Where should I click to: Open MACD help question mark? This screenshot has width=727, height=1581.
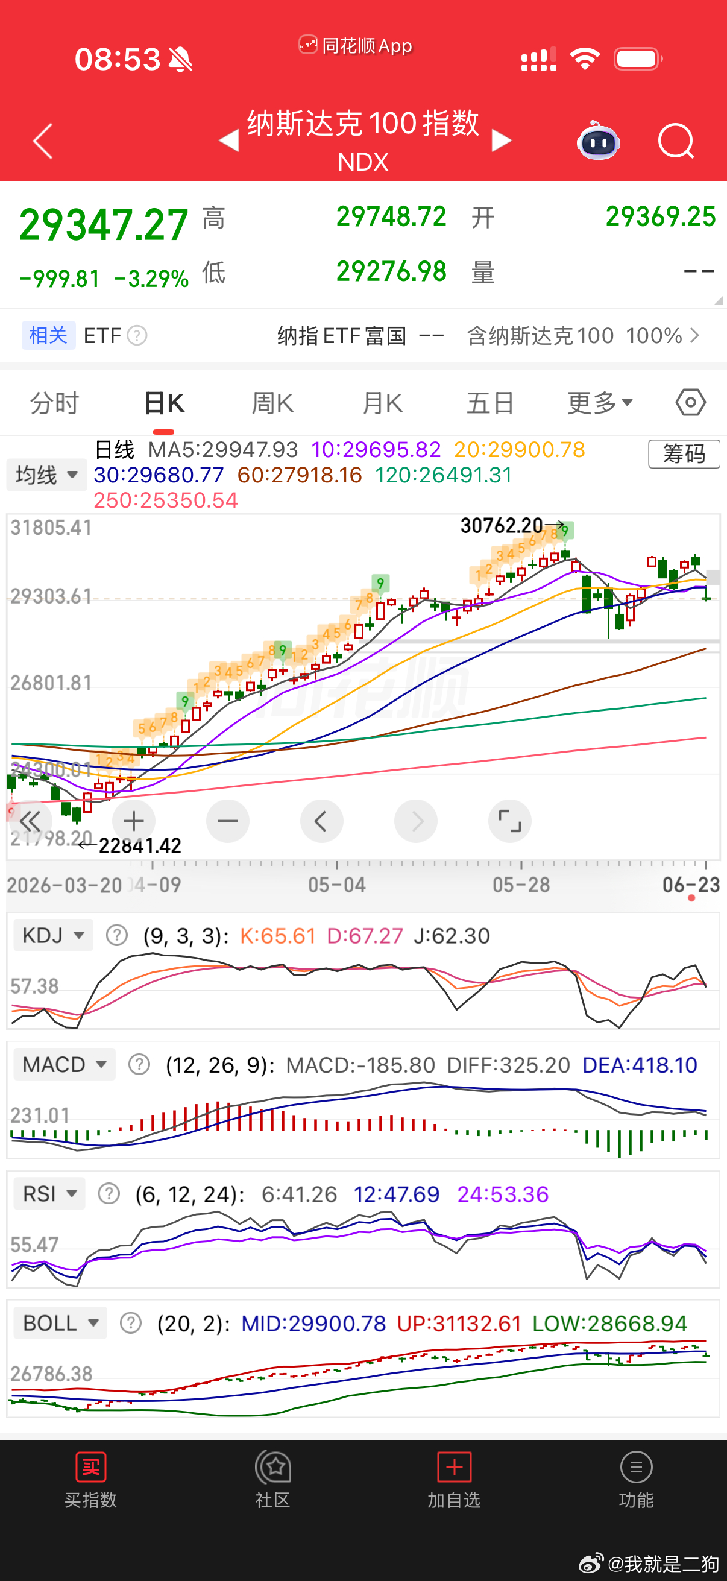pyautogui.click(x=139, y=1064)
